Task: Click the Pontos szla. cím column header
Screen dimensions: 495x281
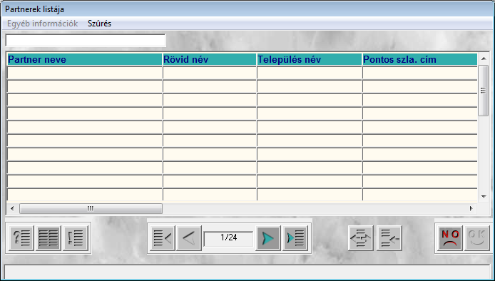Action: click(420, 59)
